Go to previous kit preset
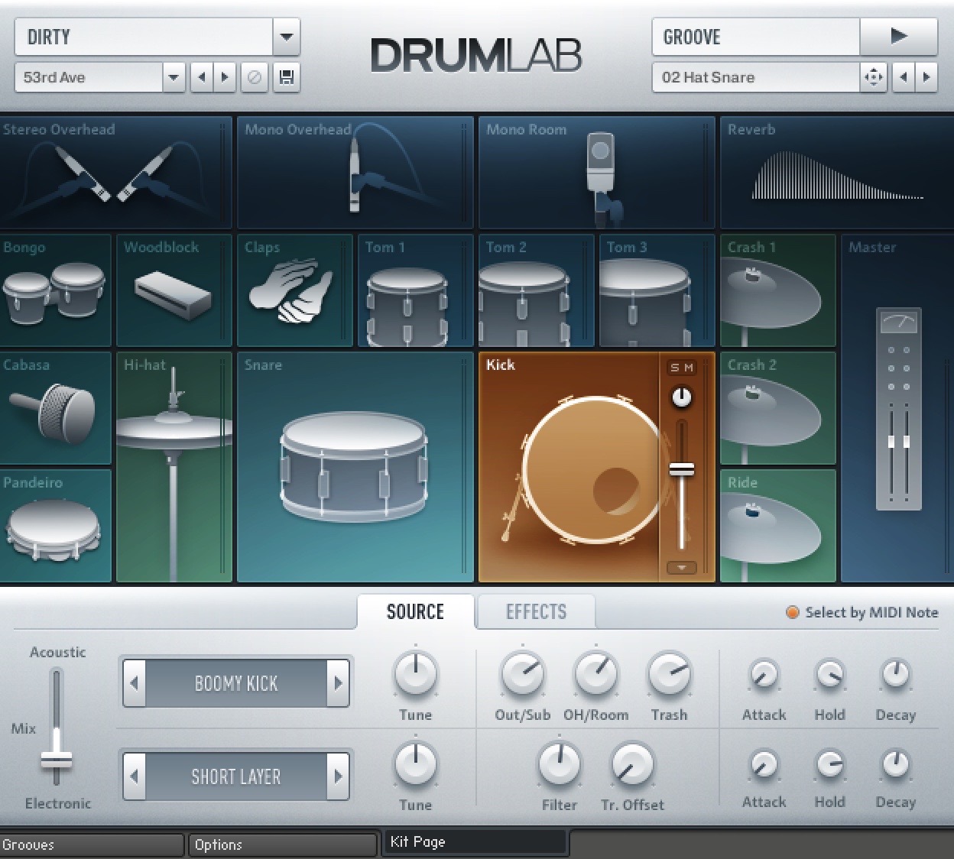954x859 pixels. click(202, 77)
